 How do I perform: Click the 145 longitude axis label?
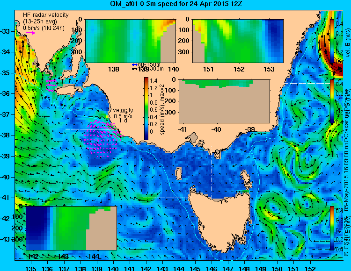[195, 268]
